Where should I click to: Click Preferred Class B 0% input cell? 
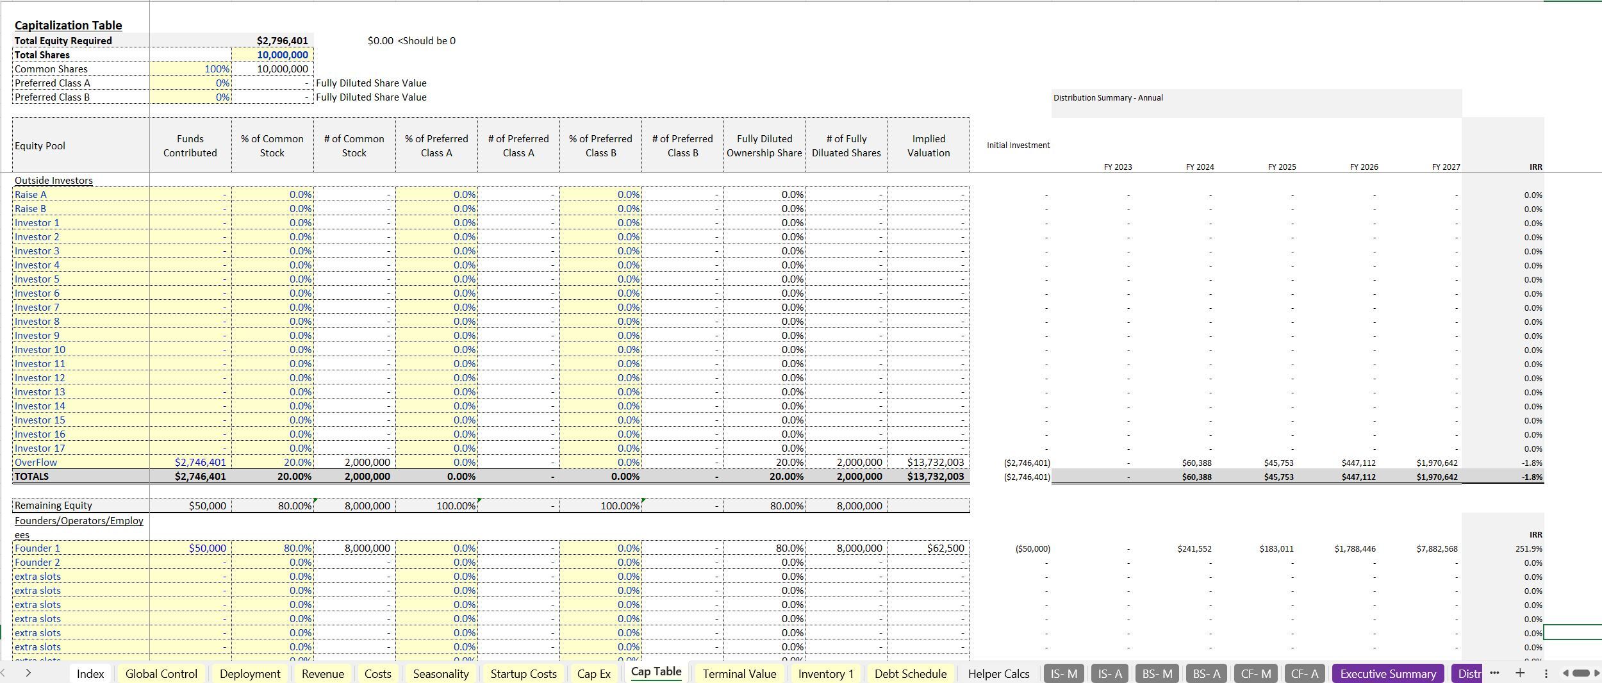click(x=191, y=97)
